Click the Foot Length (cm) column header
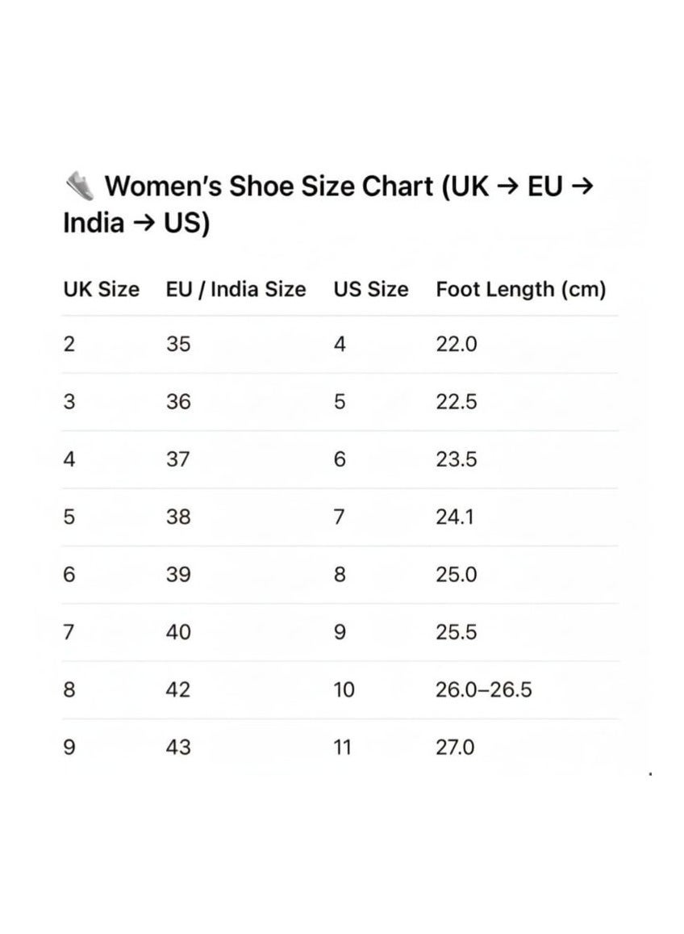This screenshot has width=684, height=934. click(521, 290)
